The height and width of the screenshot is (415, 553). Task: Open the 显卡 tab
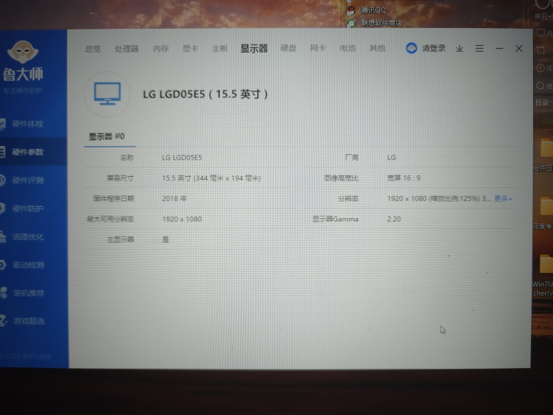click(190, 49)
